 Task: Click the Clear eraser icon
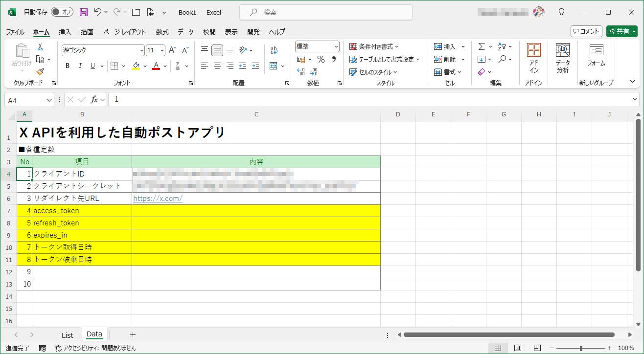click(x=482, y=72)
